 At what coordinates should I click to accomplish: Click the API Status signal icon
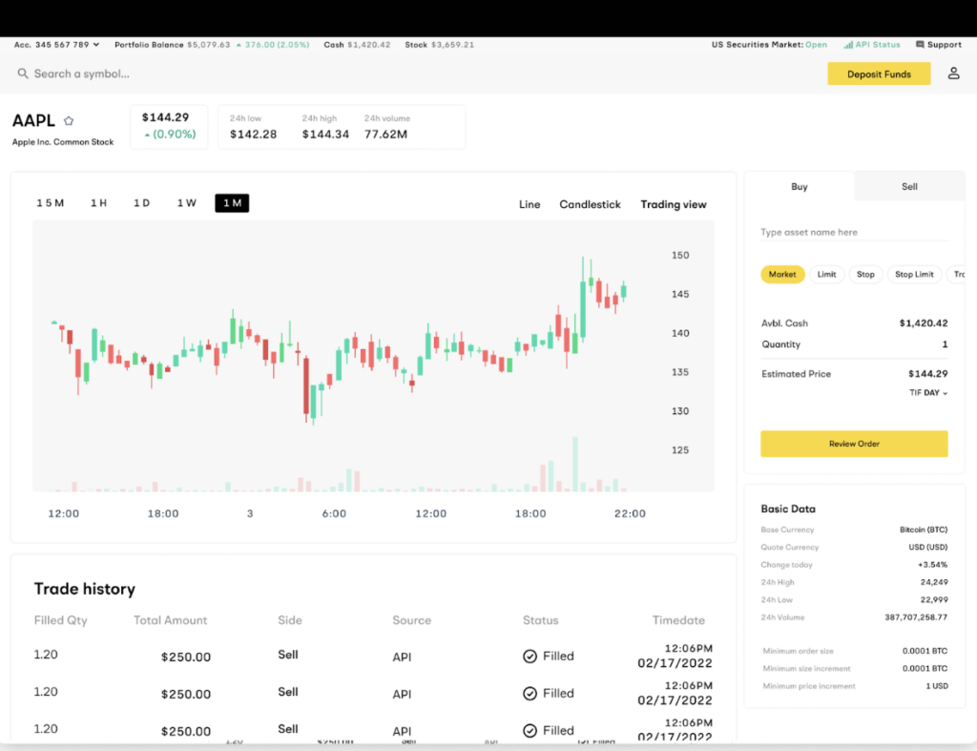point(848,45)
